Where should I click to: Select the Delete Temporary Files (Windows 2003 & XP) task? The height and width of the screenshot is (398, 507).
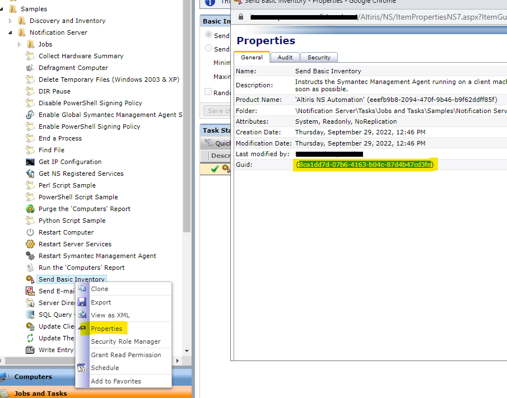tap(109, 79)
